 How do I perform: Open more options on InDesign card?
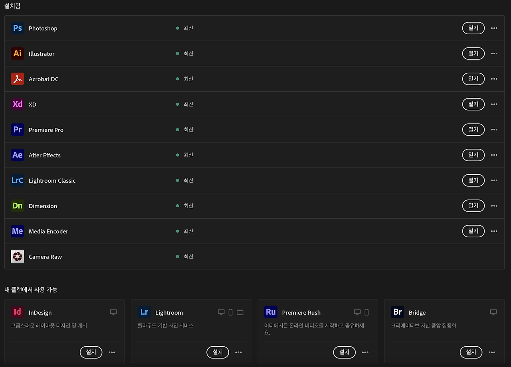(x=112, y=352)
